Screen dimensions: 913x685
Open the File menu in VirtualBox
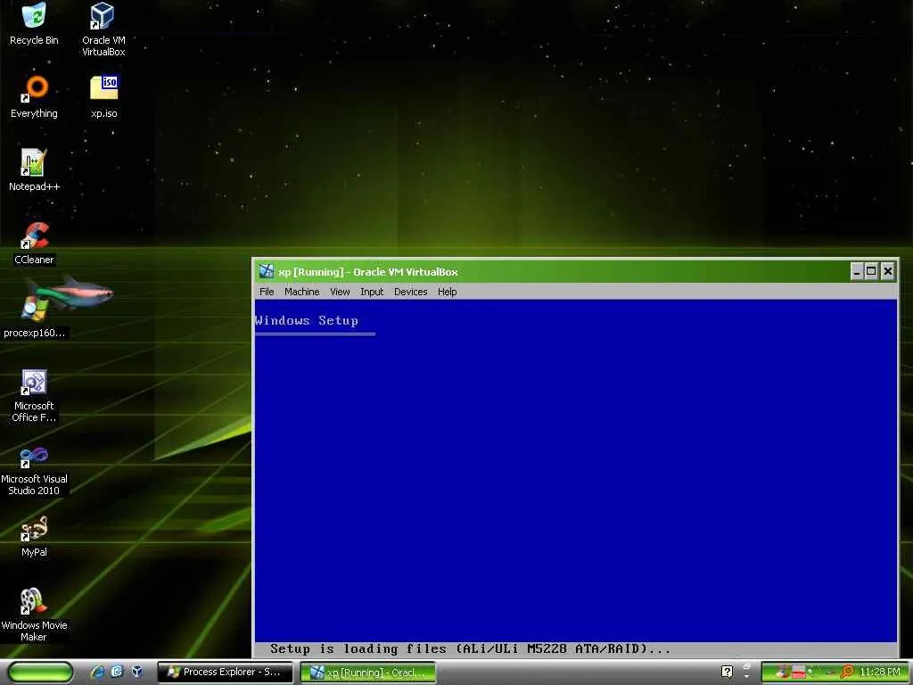(x=267, y=292)
